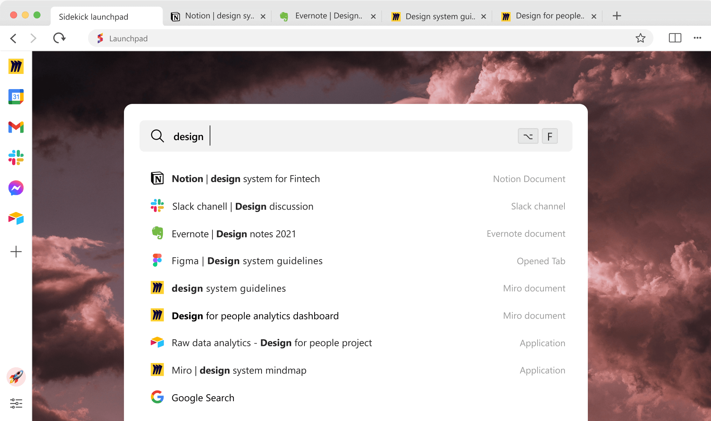Open a new tab with plus button
Viewport: 711px width, 421px height.
coord(617,16)
